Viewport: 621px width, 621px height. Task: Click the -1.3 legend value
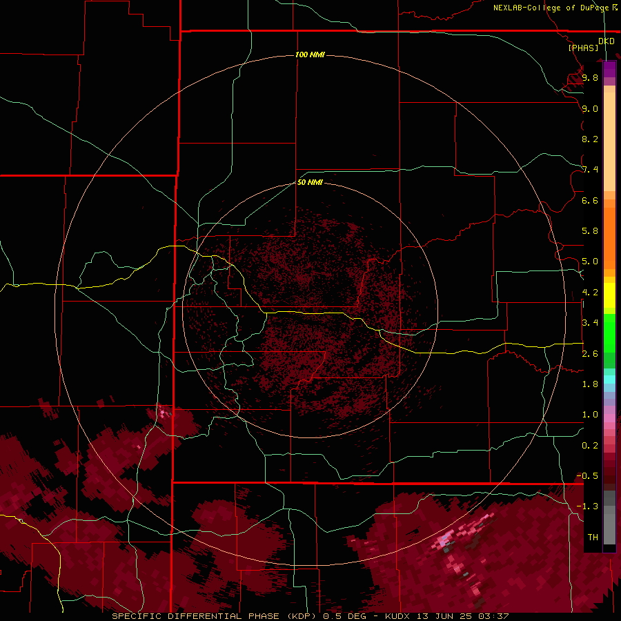click(587, 506)
